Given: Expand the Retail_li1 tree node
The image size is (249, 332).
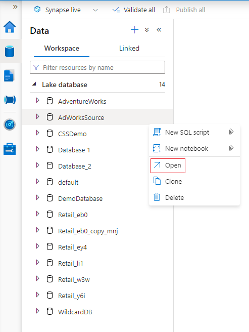Looking at the screenshot, I should (37, 262).
